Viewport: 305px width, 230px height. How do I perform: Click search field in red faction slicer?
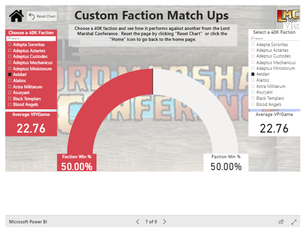[x=31, y=38]
